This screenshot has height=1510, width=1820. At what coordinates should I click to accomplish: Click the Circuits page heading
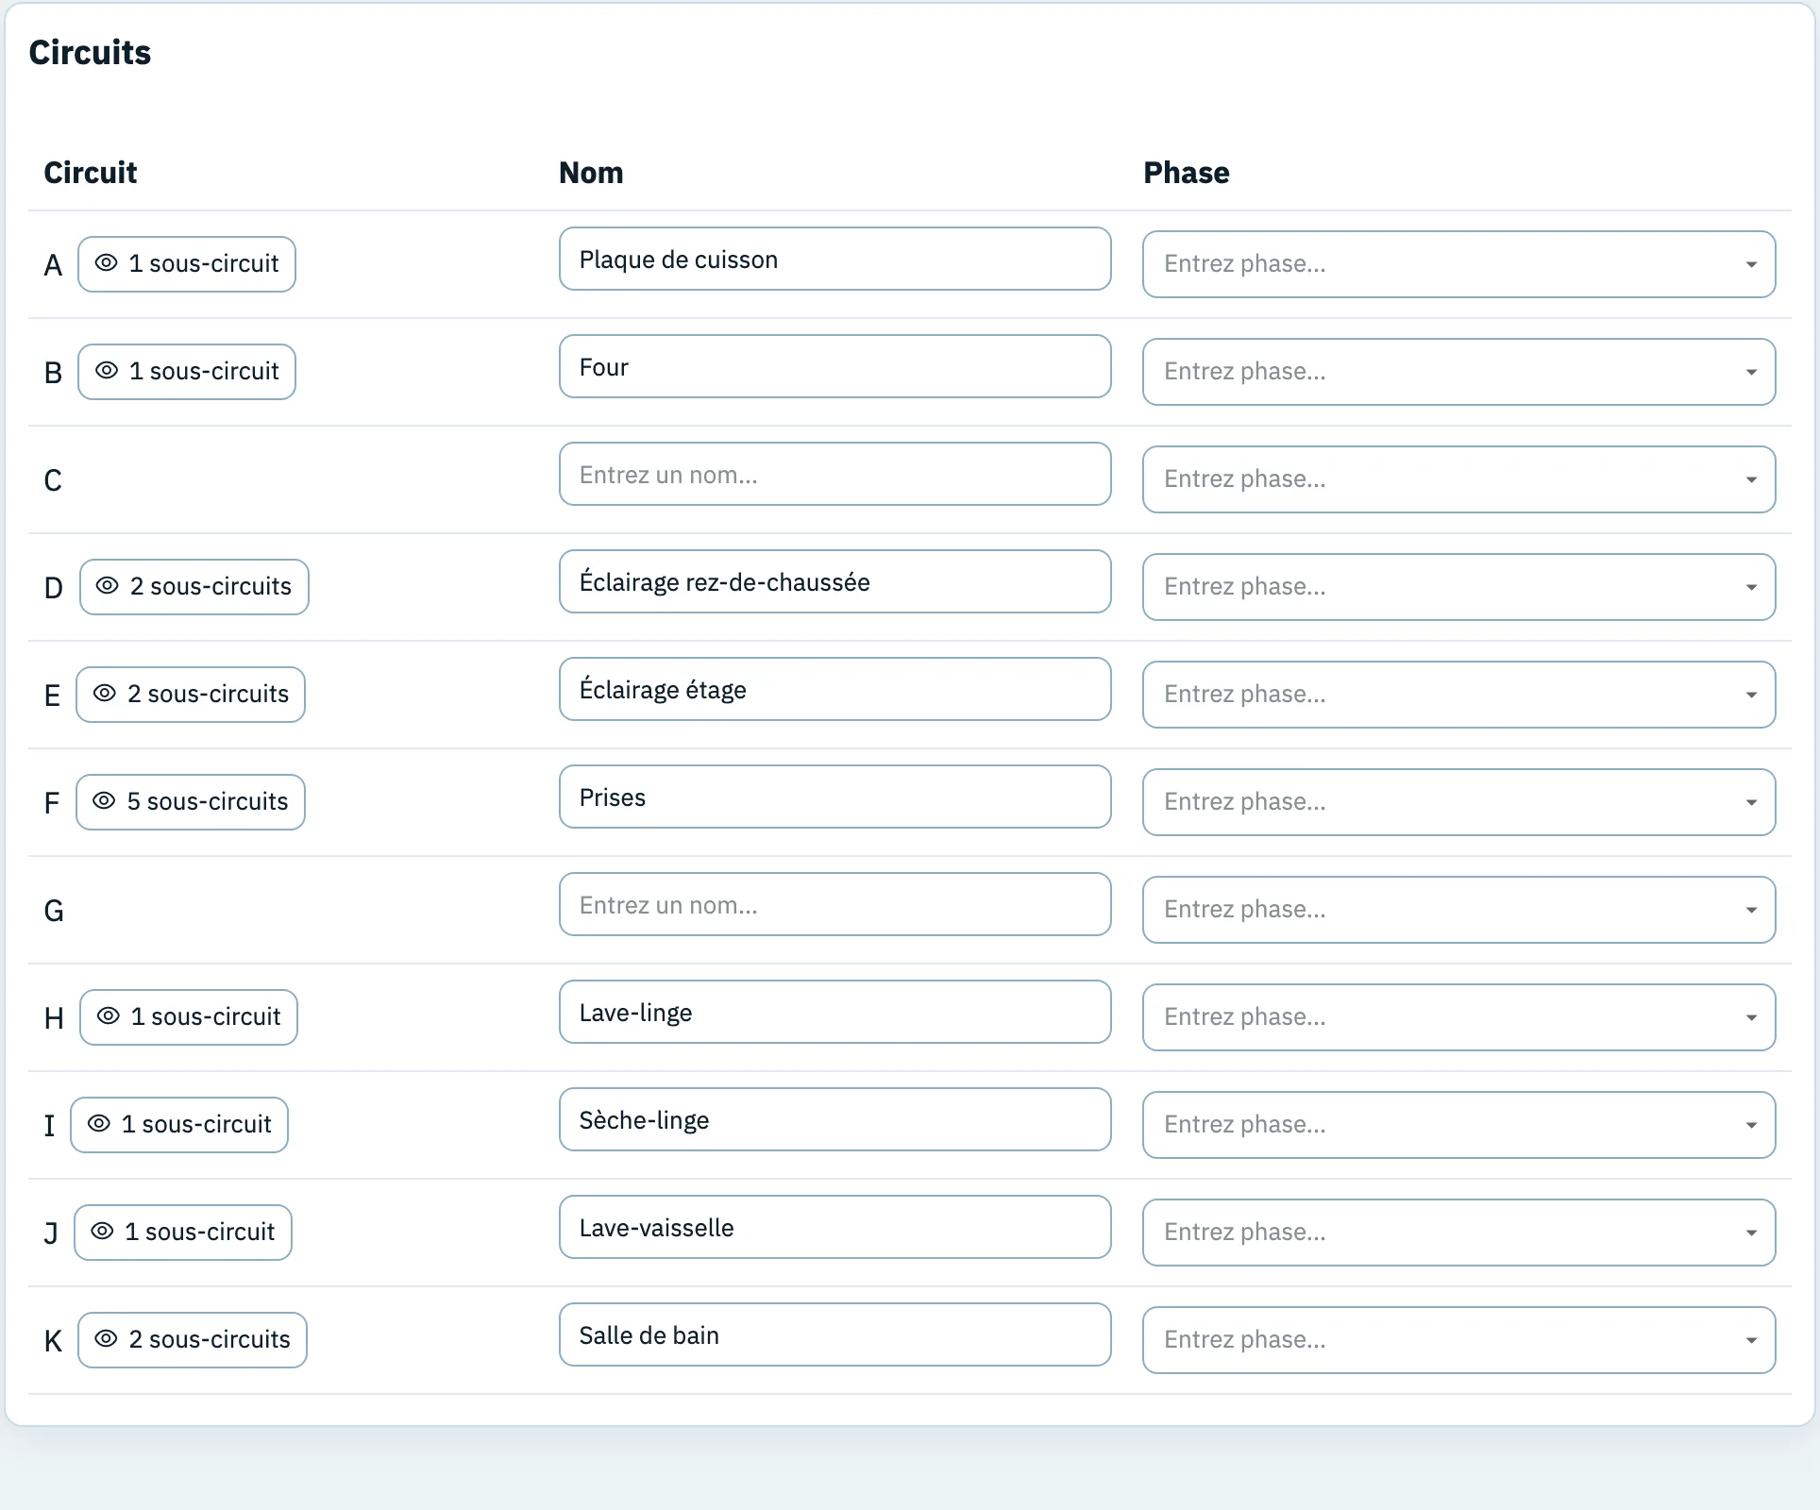90,52
